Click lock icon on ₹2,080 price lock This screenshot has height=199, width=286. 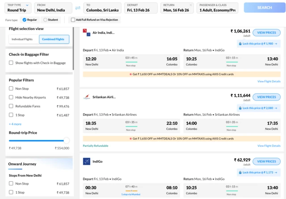point(240,108)
